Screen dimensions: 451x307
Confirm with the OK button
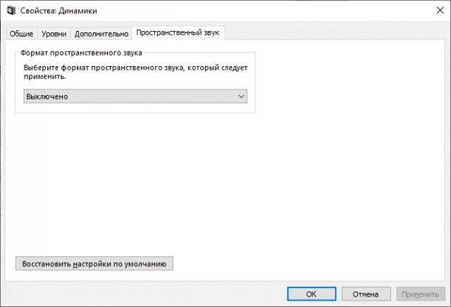click(x=311, y=294)
